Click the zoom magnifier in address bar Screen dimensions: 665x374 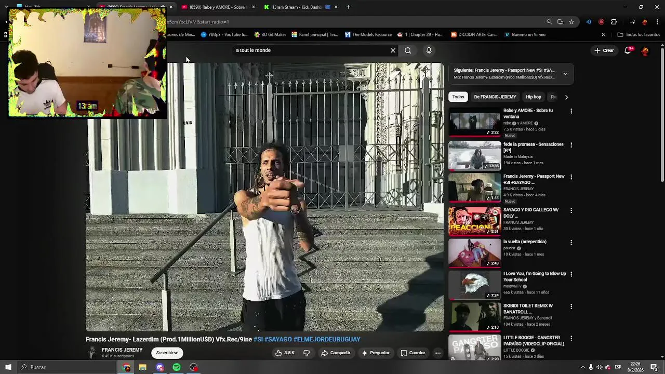coord(549,22)
